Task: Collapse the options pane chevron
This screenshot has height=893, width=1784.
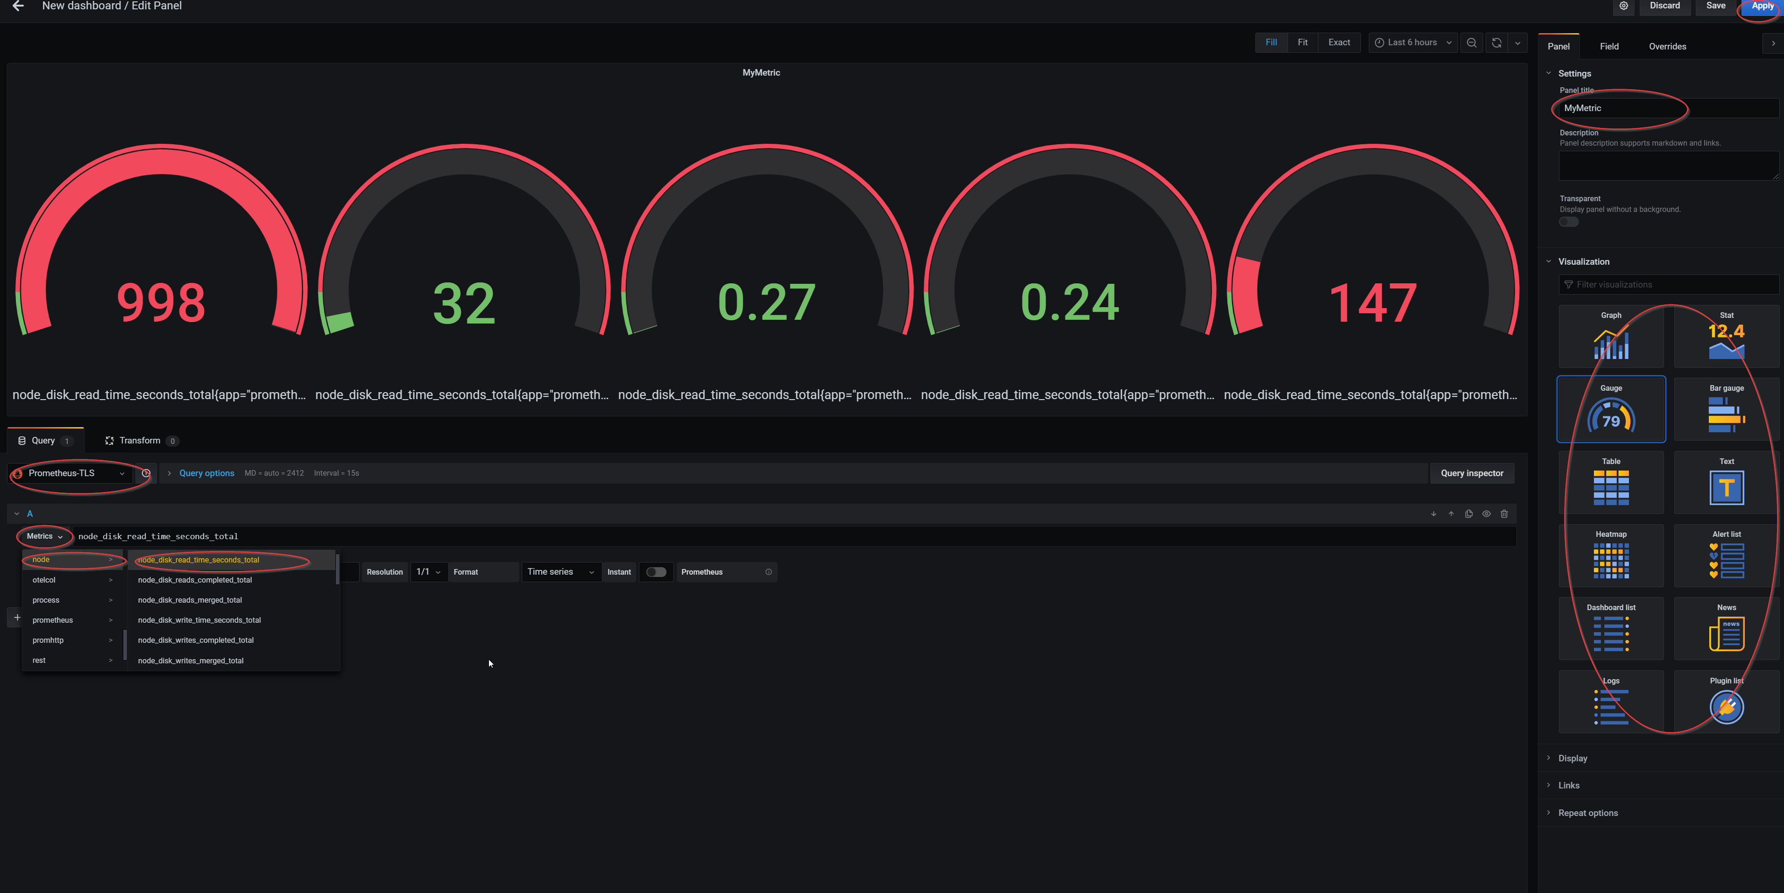Action: point(1773,43)
